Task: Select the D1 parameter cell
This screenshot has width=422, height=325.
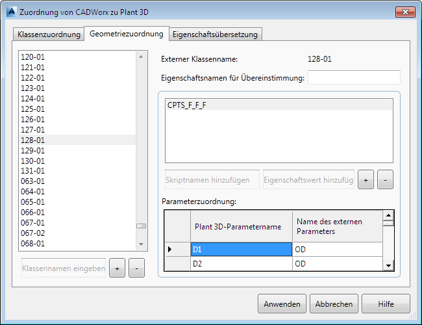Action: 242,249
